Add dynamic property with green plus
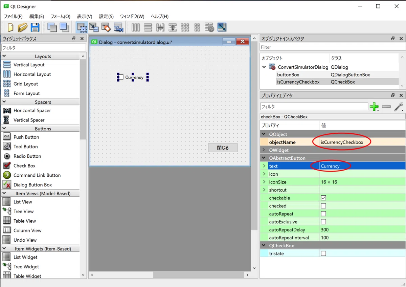406x287 pixels. tap(374, 107)
